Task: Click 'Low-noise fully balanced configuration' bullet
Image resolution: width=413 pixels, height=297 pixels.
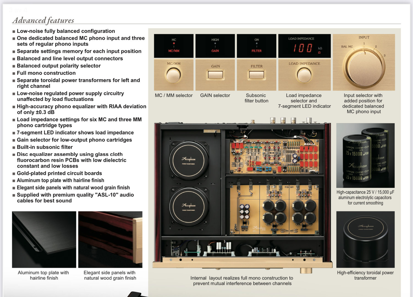Action: [x=66, y=31]
